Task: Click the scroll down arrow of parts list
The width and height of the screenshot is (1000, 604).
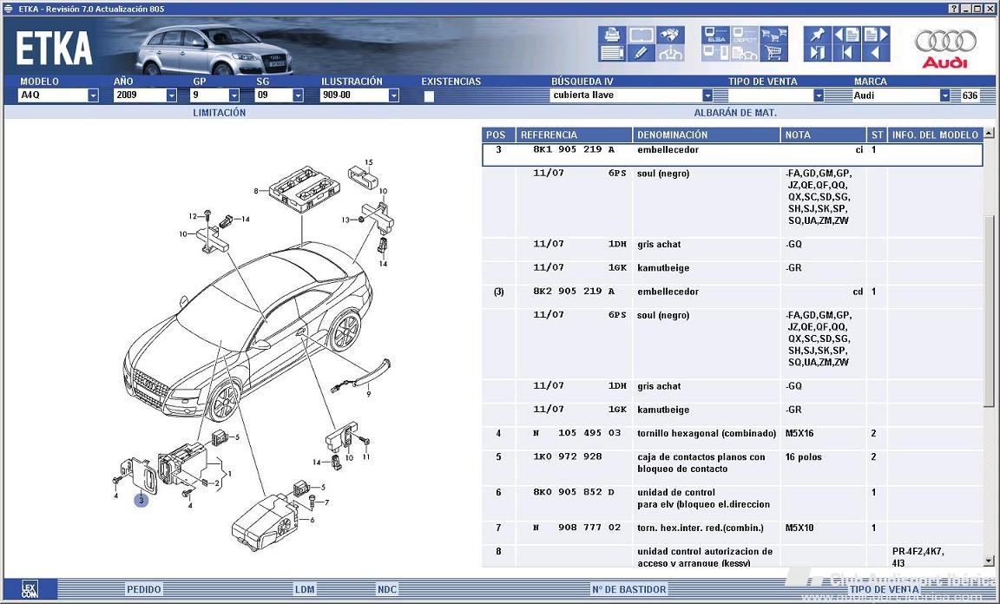Action: (x=989, y=561)
